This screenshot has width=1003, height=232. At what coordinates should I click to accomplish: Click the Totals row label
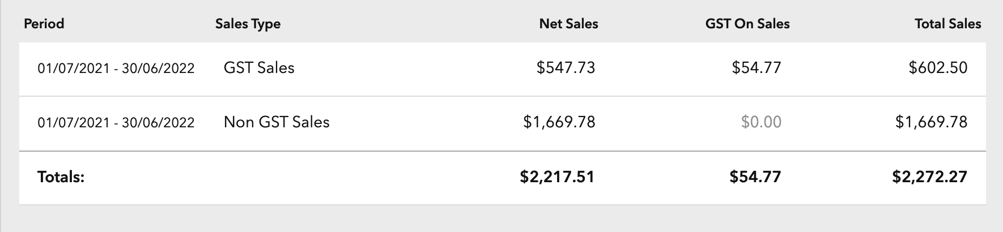pos(61,177)
